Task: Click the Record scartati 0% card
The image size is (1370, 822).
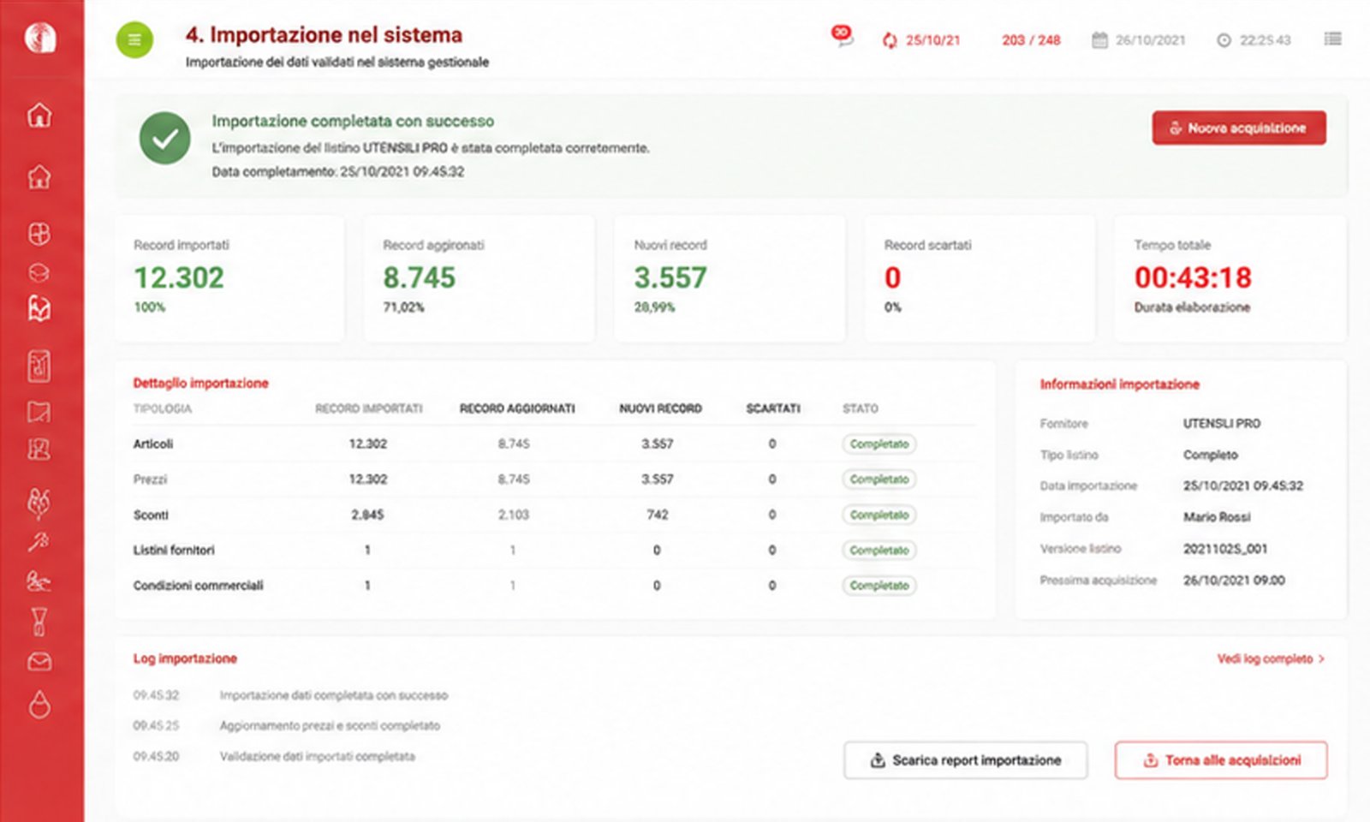Action: pos(980,278)
